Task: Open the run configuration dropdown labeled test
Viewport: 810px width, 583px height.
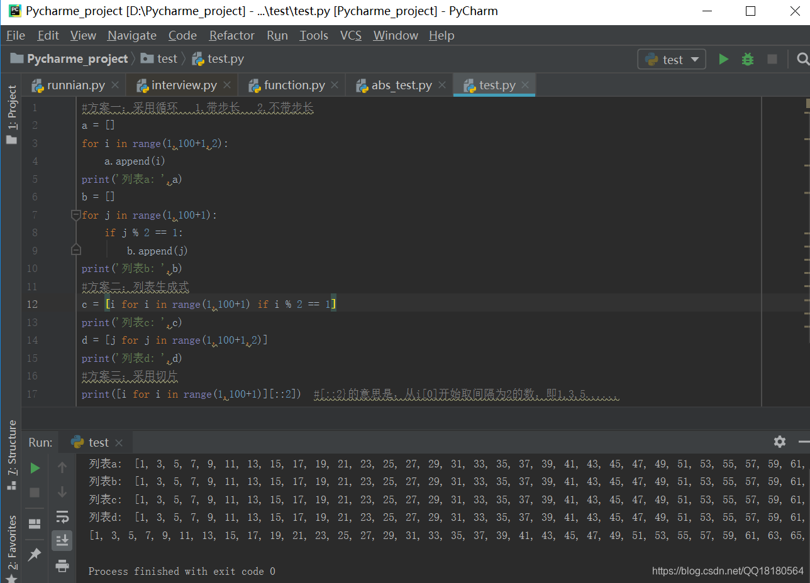Action: click(x=672, y=59)
